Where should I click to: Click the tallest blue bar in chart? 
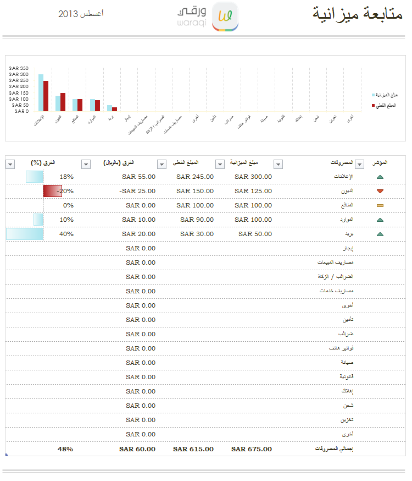coord(41,92)
